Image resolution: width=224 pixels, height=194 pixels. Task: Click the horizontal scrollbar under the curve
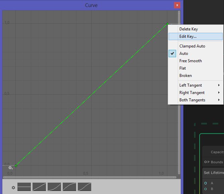[x=90, y=177]
